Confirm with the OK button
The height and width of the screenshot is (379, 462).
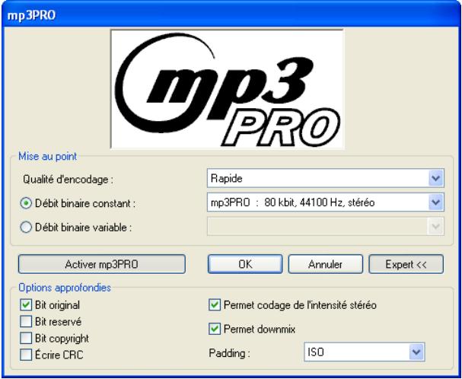point(245,264)
